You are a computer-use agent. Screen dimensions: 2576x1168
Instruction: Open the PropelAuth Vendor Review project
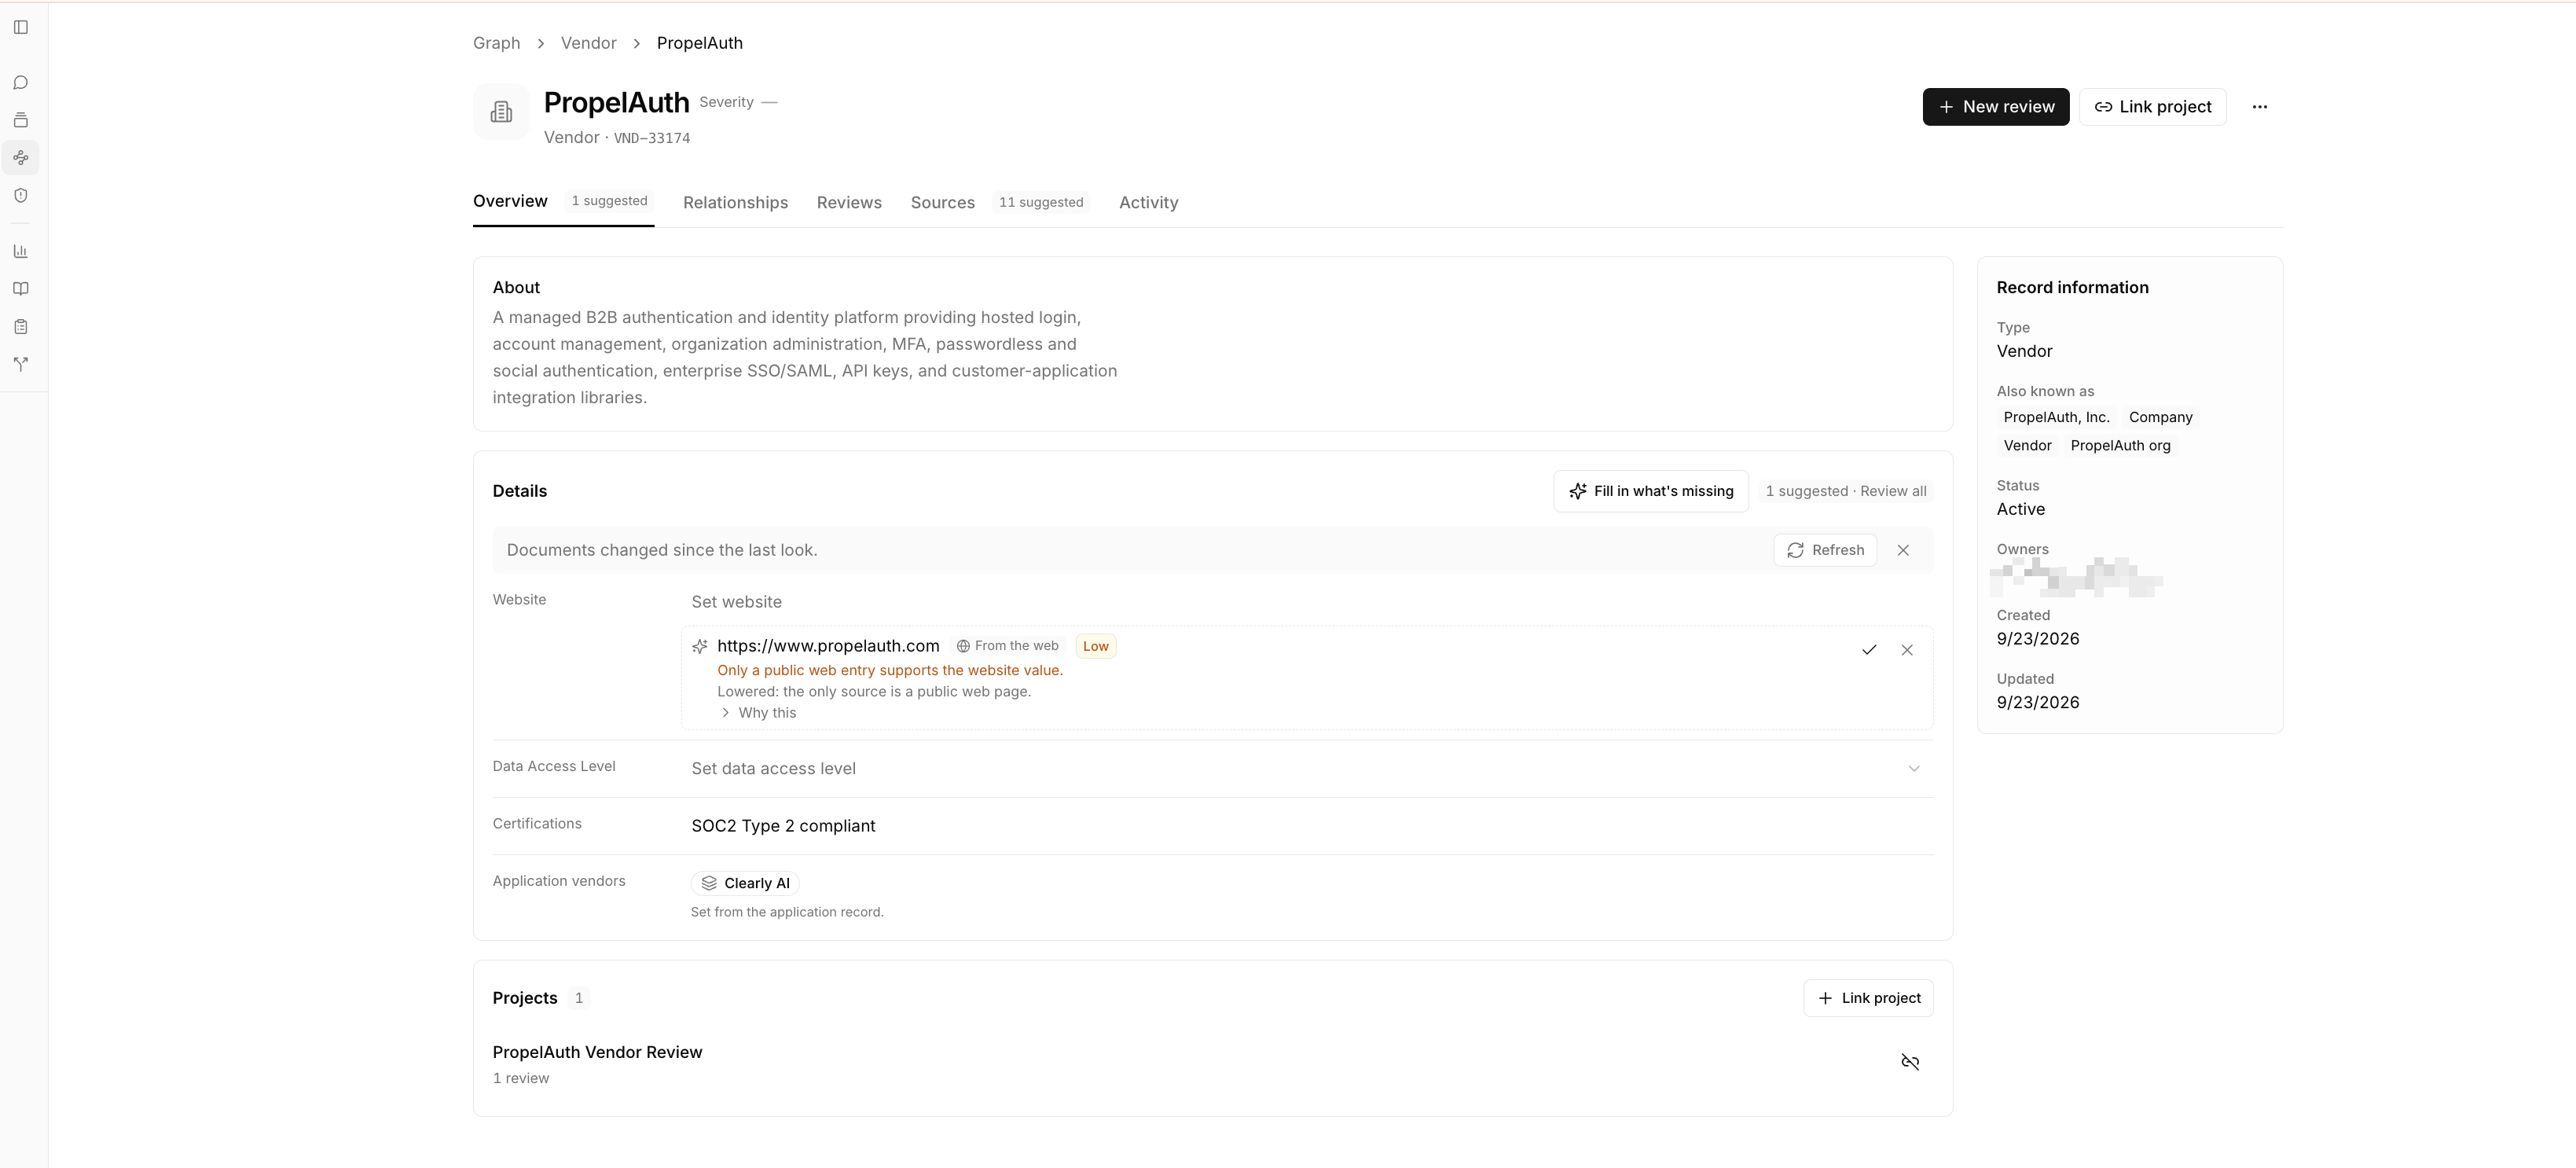[x=597, y=1052]
